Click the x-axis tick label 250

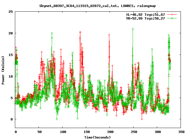click(134, 132)
